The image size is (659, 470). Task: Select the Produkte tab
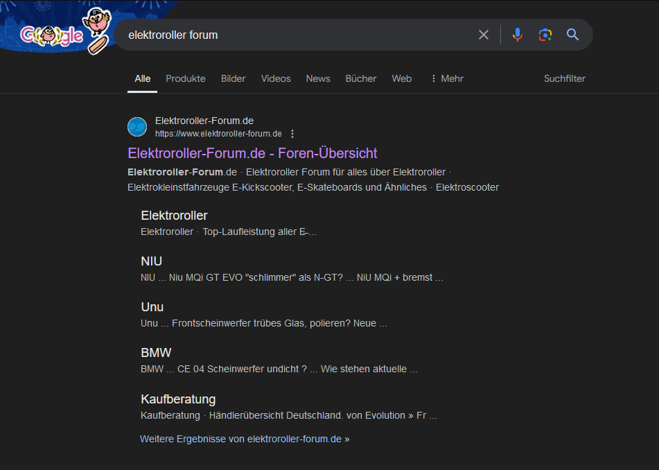186,78
